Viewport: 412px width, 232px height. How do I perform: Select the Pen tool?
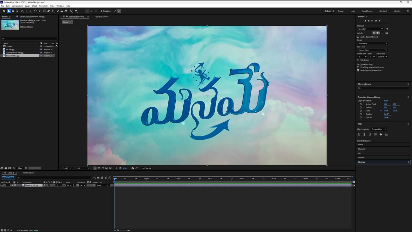point(49,11)
